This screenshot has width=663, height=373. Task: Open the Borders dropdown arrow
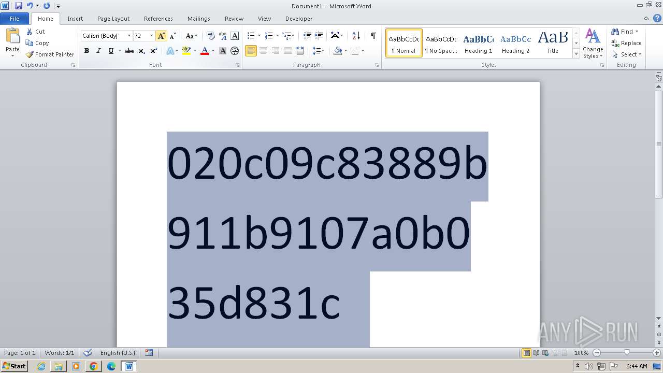(363, 51)
